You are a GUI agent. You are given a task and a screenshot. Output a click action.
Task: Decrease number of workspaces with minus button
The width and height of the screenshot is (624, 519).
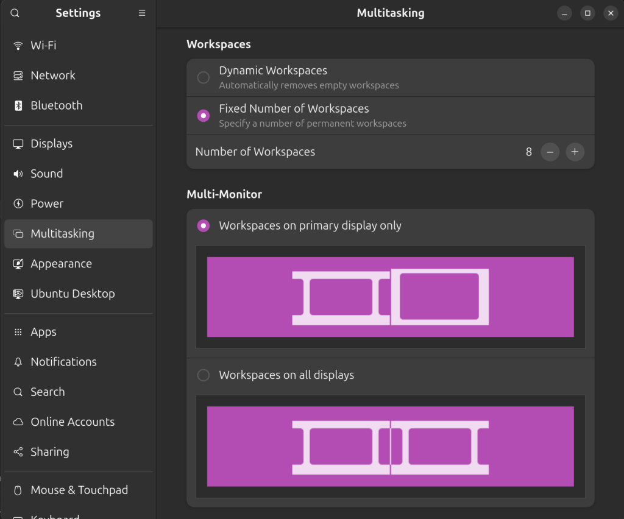550,152
